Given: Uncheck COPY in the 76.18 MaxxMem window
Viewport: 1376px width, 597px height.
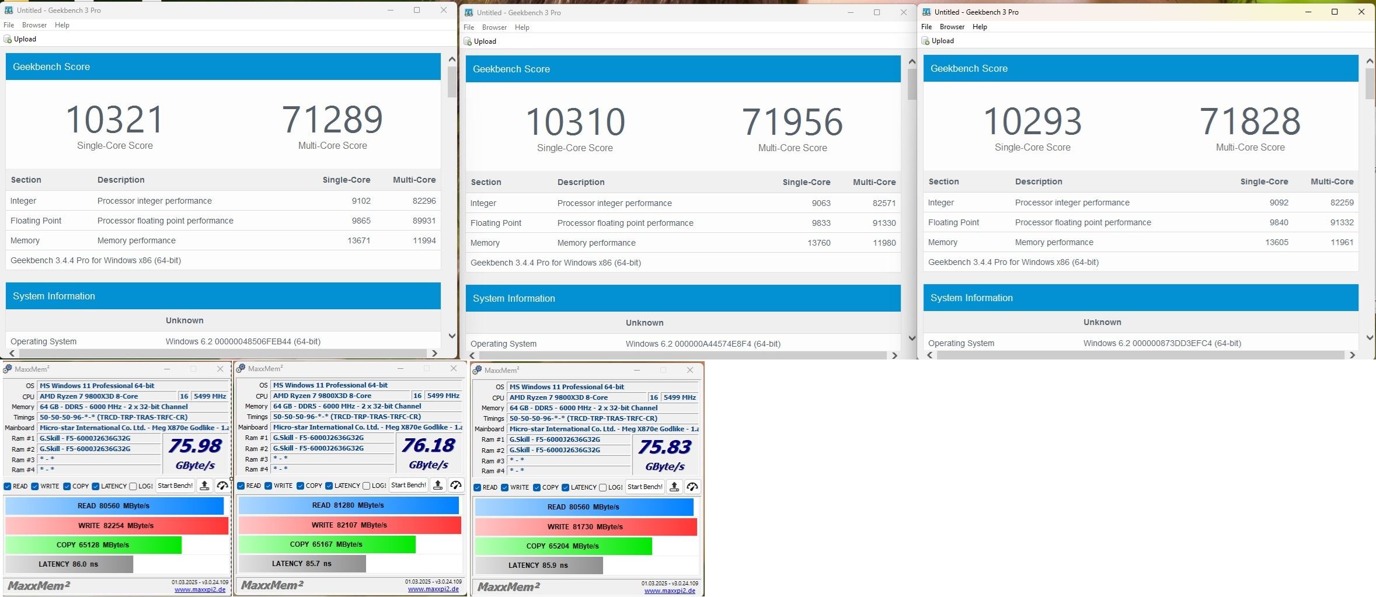Looking at the screenshot, I should [300, 486].
